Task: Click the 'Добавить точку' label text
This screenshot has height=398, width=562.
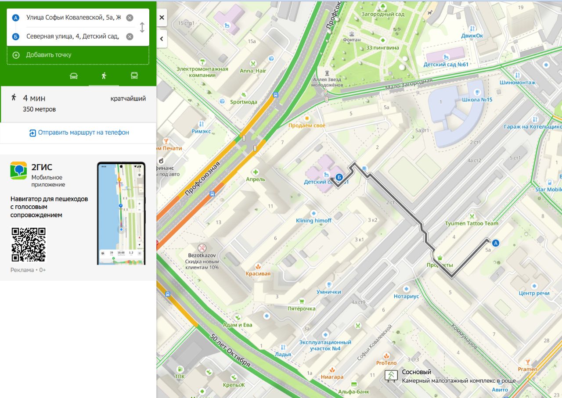Action: (49, 55)
